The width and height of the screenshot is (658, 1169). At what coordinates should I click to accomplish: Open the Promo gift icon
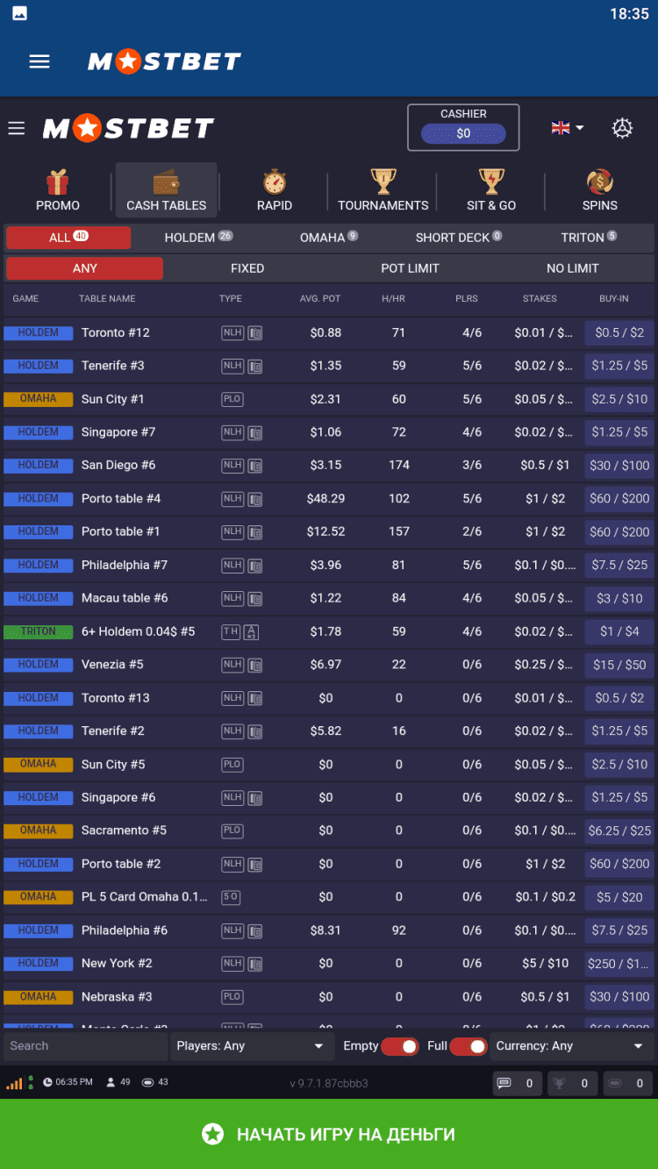tap(58, 182)
